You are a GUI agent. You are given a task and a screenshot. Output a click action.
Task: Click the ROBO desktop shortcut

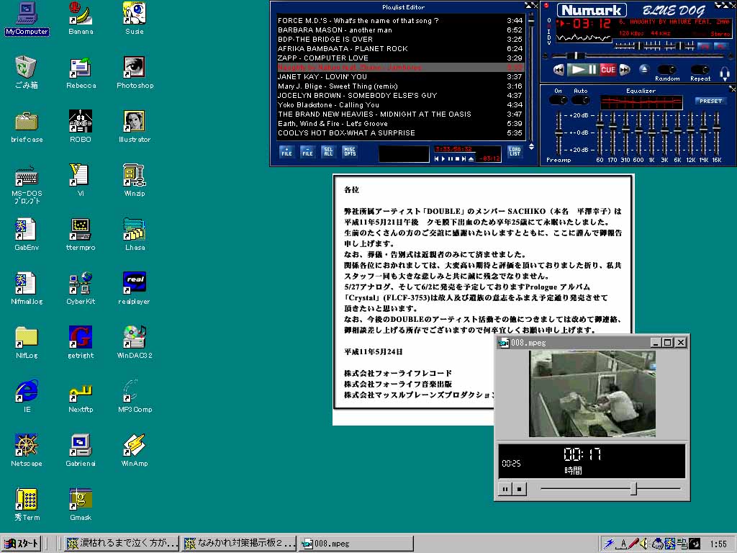(81, 127)
